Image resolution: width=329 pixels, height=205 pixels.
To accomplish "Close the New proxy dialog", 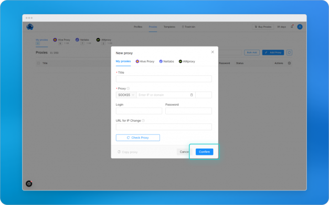I will coord(213,52).
